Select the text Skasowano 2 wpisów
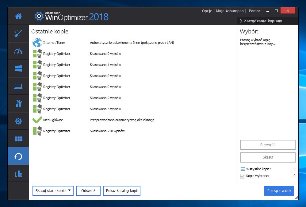The width and height of the screenshot is (306, 207). pyautogui.click(x=105, y=98)
